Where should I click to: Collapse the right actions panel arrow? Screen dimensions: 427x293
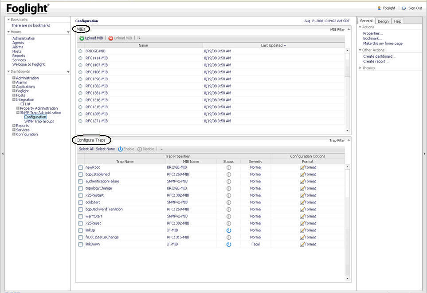424,154
